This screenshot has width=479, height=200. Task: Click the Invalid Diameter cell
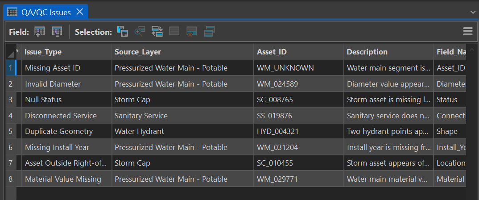(66, 84)
